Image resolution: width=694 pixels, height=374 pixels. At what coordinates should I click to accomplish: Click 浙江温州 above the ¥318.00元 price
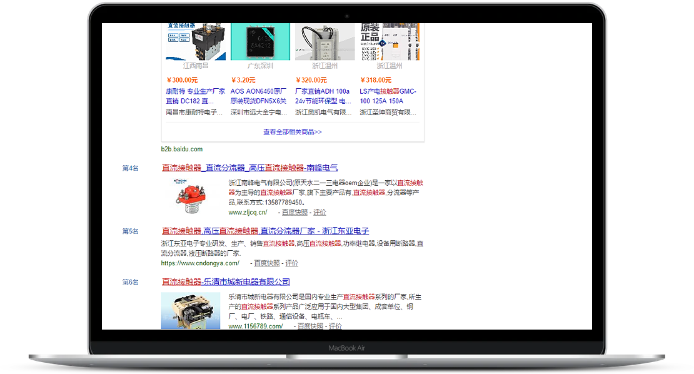pyautogui.click(x=390, y=66)
